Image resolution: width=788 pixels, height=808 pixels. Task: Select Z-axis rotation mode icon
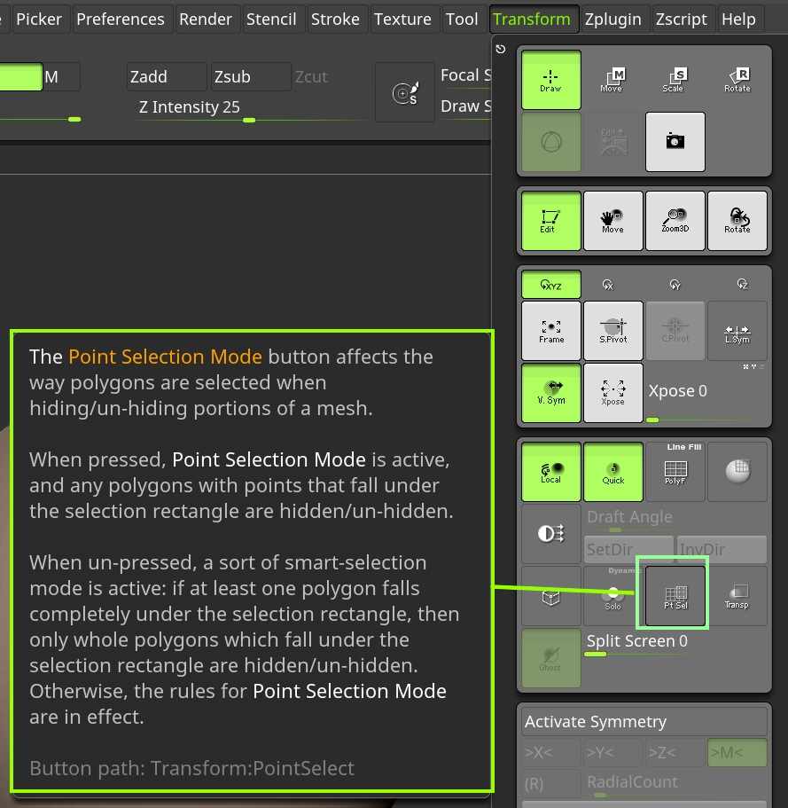(742, 285)
